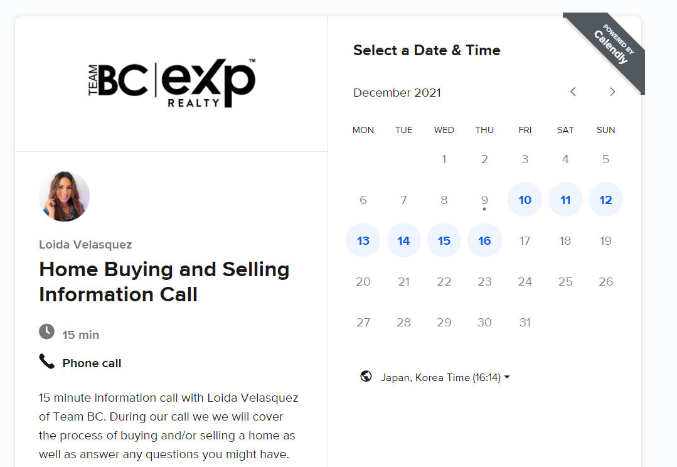The height and width of the screenshot is (467, 677).
Task: Pick Thursday, December 16
Action: point(484,241)
